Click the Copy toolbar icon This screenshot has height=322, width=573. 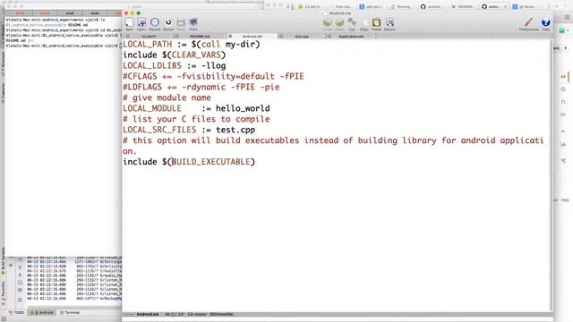point(364,24)
